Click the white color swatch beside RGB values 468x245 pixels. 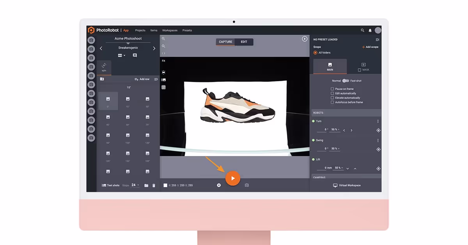click(165, 185)
